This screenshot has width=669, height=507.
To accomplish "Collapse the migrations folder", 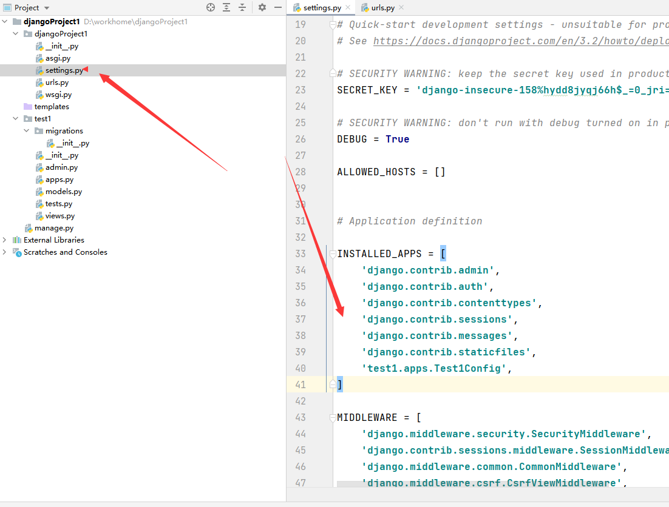I will (x=26, y=130).
